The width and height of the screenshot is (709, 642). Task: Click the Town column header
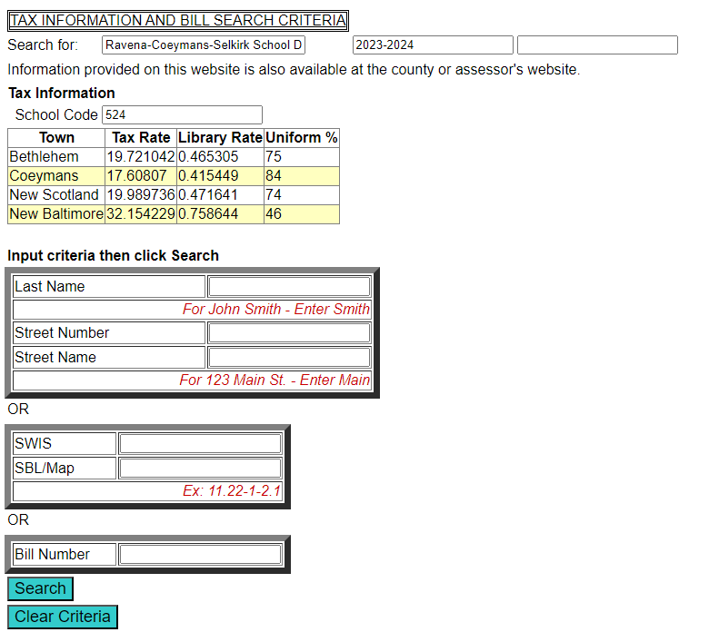click(56, 138)
